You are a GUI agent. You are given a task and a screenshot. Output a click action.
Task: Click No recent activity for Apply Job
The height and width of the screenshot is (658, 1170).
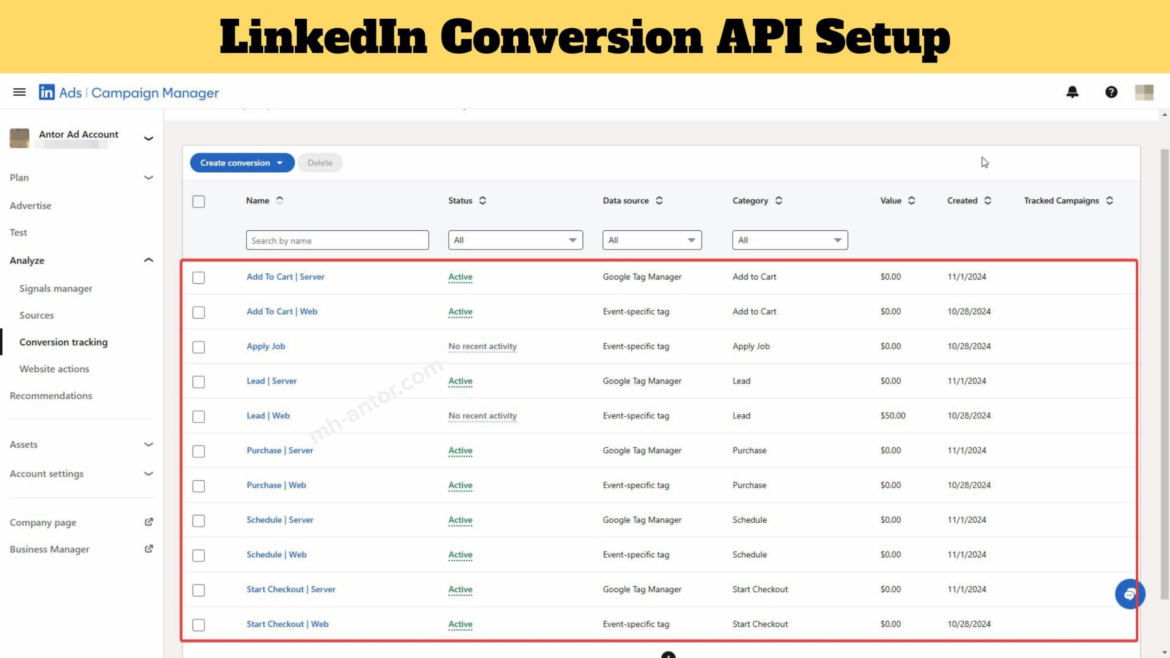(x=483, y=346)
